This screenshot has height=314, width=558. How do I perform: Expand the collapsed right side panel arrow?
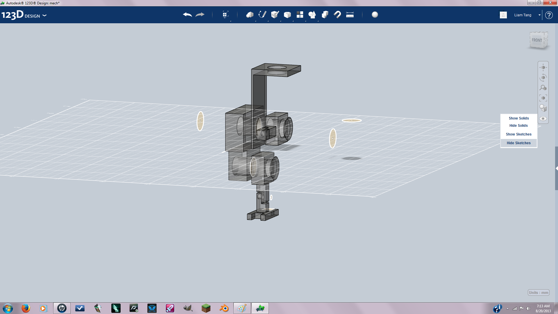(x=557, y=168)
